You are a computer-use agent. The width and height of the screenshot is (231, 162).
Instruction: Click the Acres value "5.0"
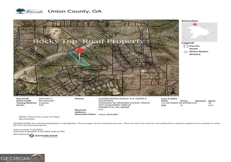coord(41,105)
